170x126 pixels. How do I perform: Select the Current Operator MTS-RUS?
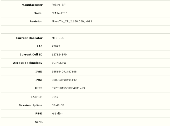click(58, 38)
